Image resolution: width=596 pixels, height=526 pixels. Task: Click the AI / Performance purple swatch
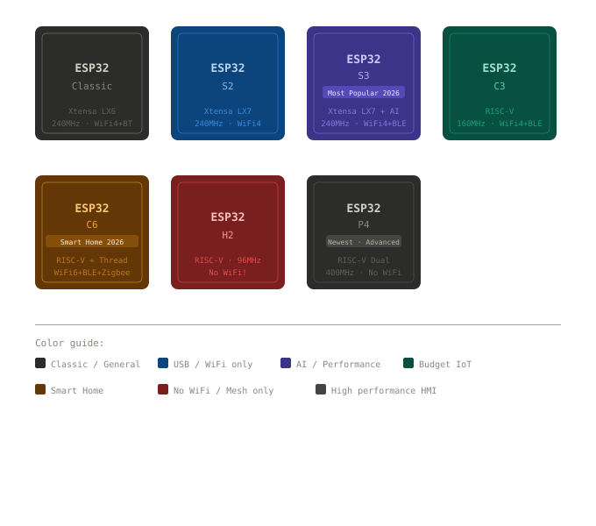[286, 363]
